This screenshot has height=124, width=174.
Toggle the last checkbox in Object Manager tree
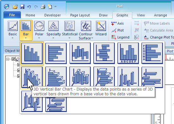(x=19, y=76)
